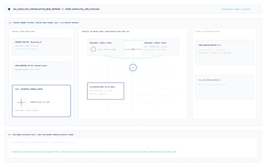Select the TT&C TELEMETRY_COMMAND_CENTER card

pos(41,101)
